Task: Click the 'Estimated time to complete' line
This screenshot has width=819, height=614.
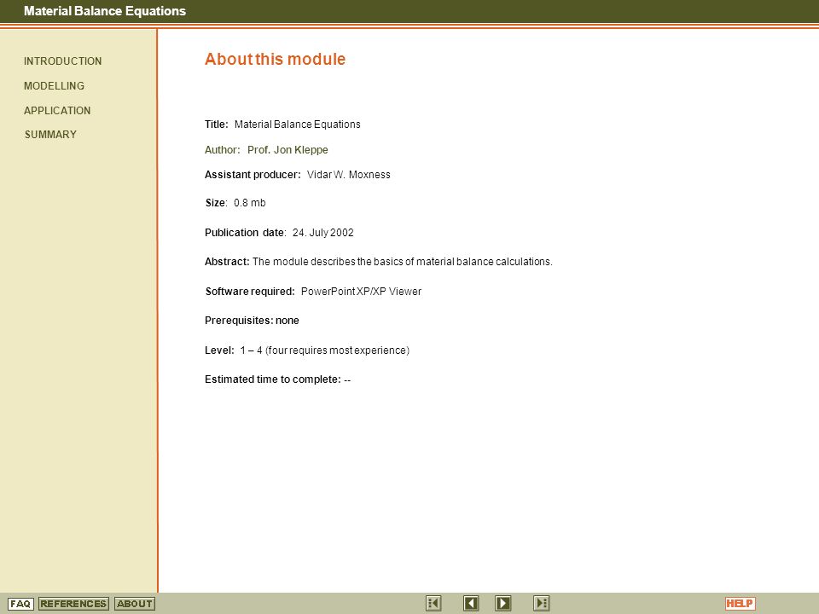Action: coord(277,379)
